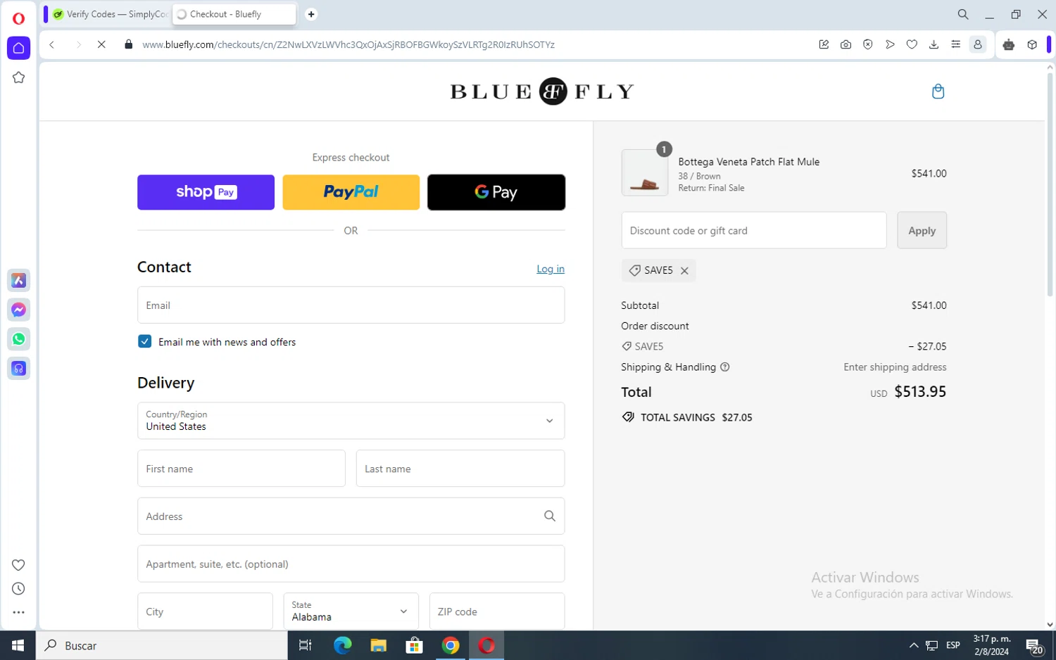Click the Bottega Veneta mule thumbnail
Image resolution: width=1056 pixels, height=660 pixels.
click(645, 172)
